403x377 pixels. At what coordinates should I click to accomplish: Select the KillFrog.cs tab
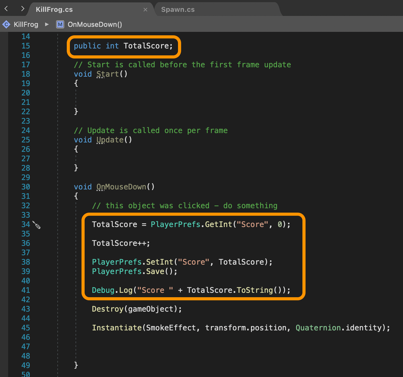(x=54, y=10)
